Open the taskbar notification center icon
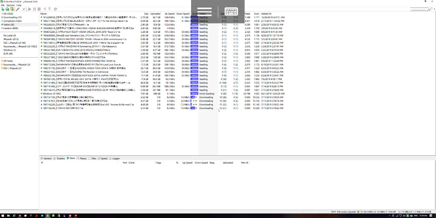The width and height of the screenshot is (436, 218). 431,216
